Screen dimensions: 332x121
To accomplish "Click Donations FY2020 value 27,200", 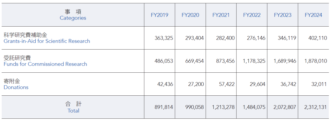I will click(196, 84).
